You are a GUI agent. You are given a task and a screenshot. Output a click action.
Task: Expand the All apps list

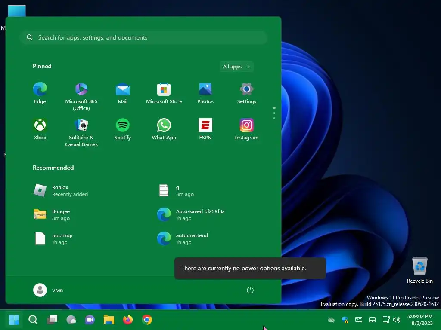tap(236, 67)
